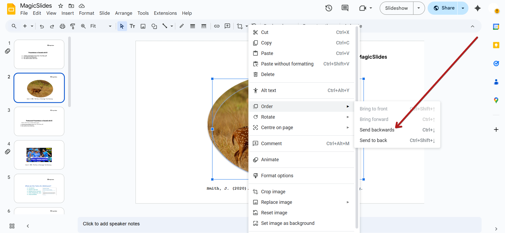Open Contacts side panel
505x233 pixels.
click(496, 82)
